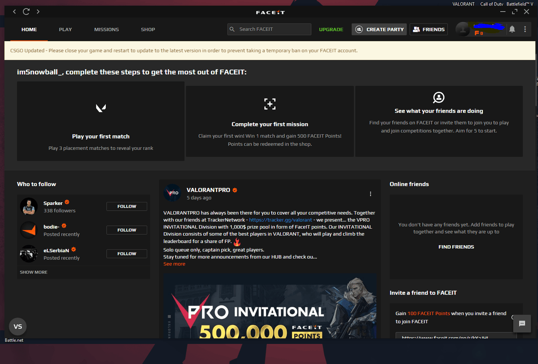Click the mission target icon
This screenshot has width=538, height=364.
(x=269, y=104)
